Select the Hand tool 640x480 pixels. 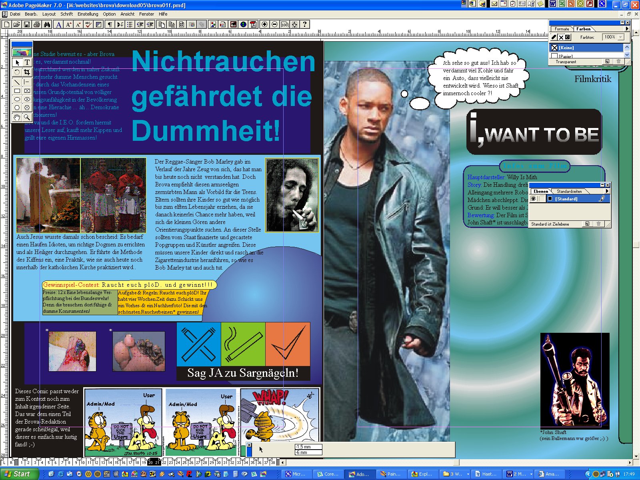tap(17, 117)
